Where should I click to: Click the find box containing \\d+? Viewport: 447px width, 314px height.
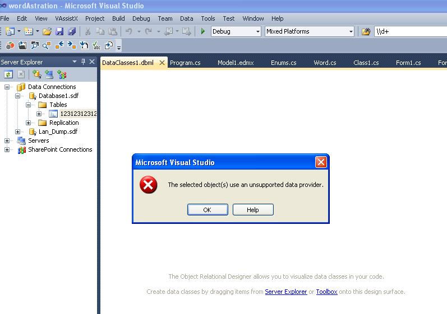point(411,31)
